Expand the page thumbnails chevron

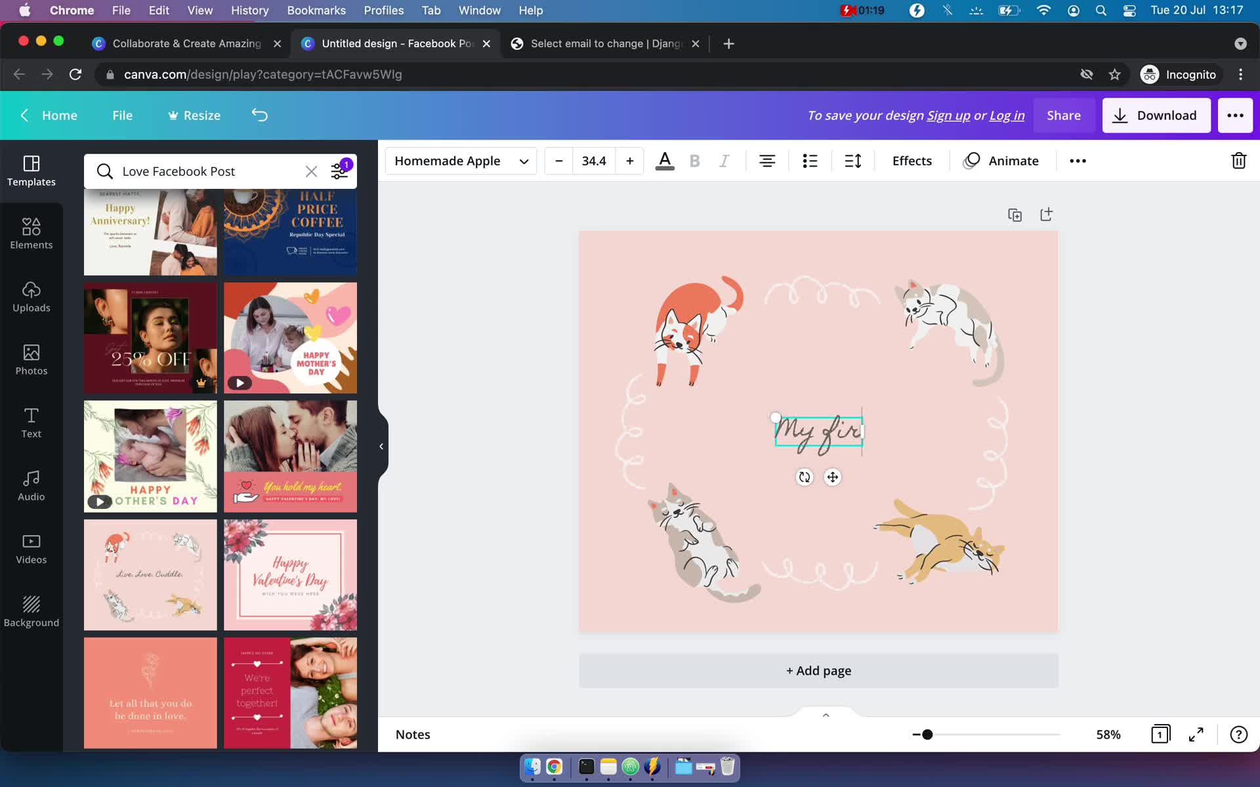pyautogui.click(x=826, y=715)
